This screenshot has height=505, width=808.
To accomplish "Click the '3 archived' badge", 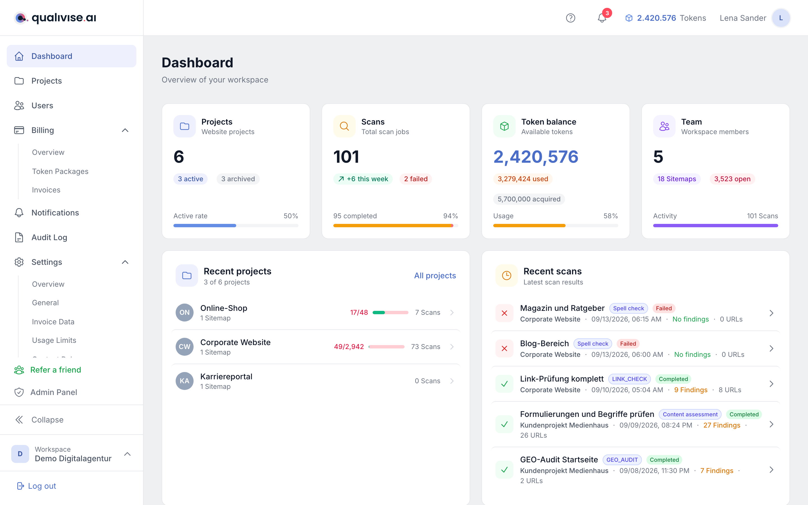I will coord(238,179).
